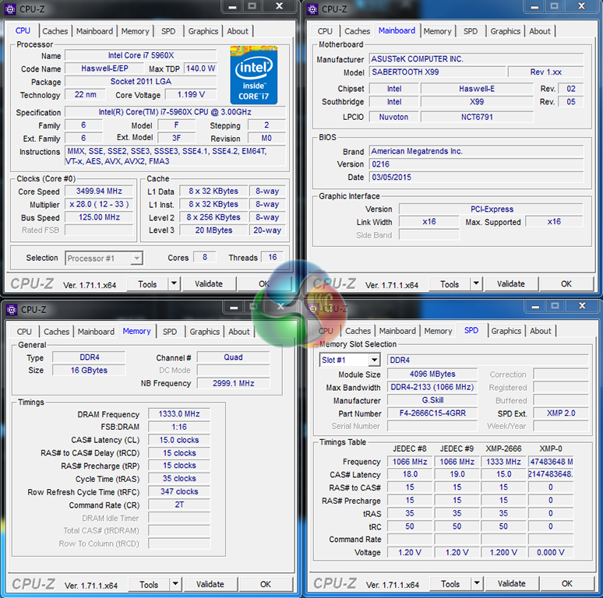Click Max Bandwidth 'DDR4-2133 (1066 MHz)'
Viewport: 603px width, 598px height.
pos(432,387)
